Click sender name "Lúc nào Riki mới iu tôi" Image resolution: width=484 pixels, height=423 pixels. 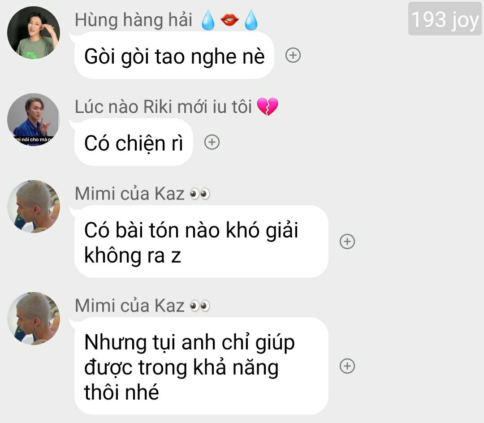[163, 107]
